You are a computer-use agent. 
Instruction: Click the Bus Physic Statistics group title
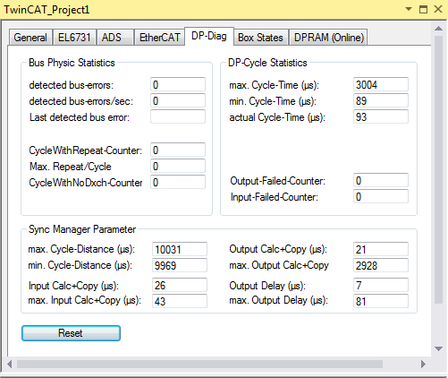point(72,63)
